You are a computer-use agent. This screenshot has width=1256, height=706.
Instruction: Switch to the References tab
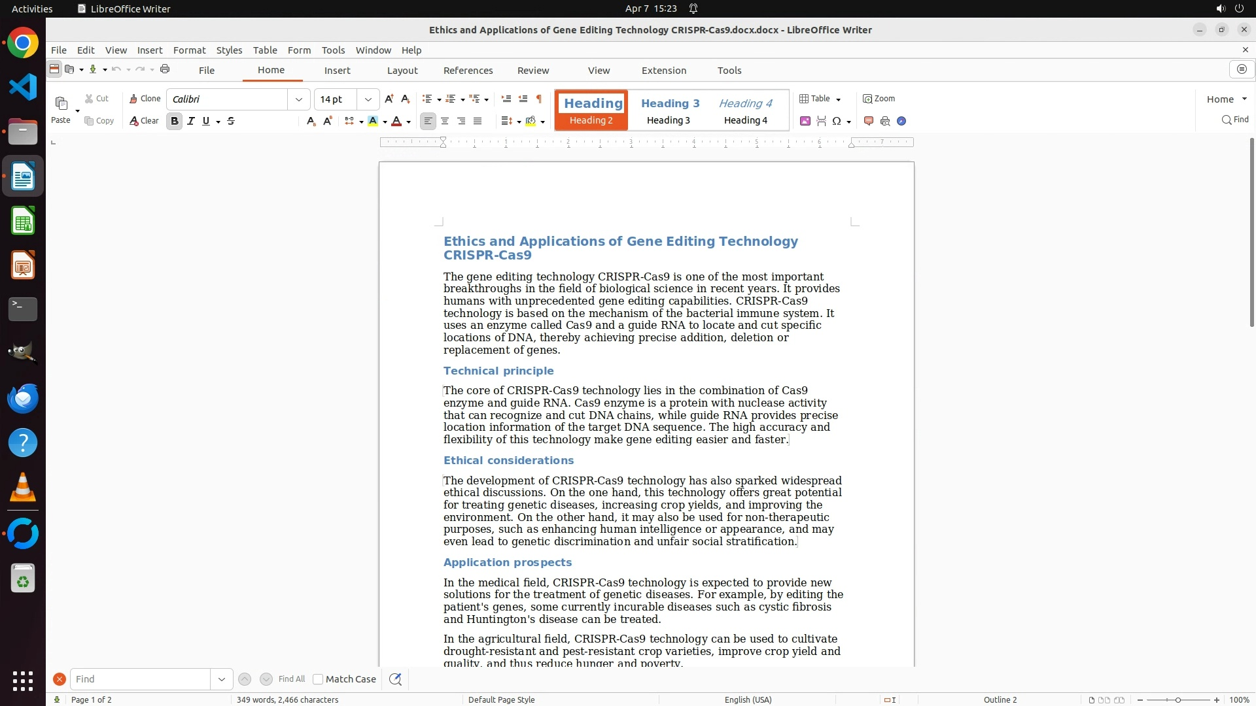click(468, 71)
